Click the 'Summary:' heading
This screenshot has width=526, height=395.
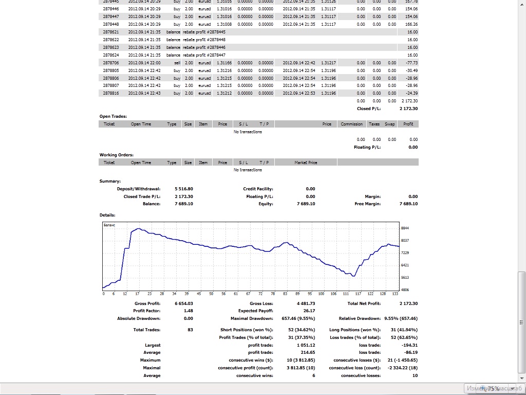(110, 181)
